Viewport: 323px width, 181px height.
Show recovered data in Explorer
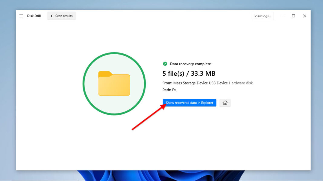[x=189, y=103]
